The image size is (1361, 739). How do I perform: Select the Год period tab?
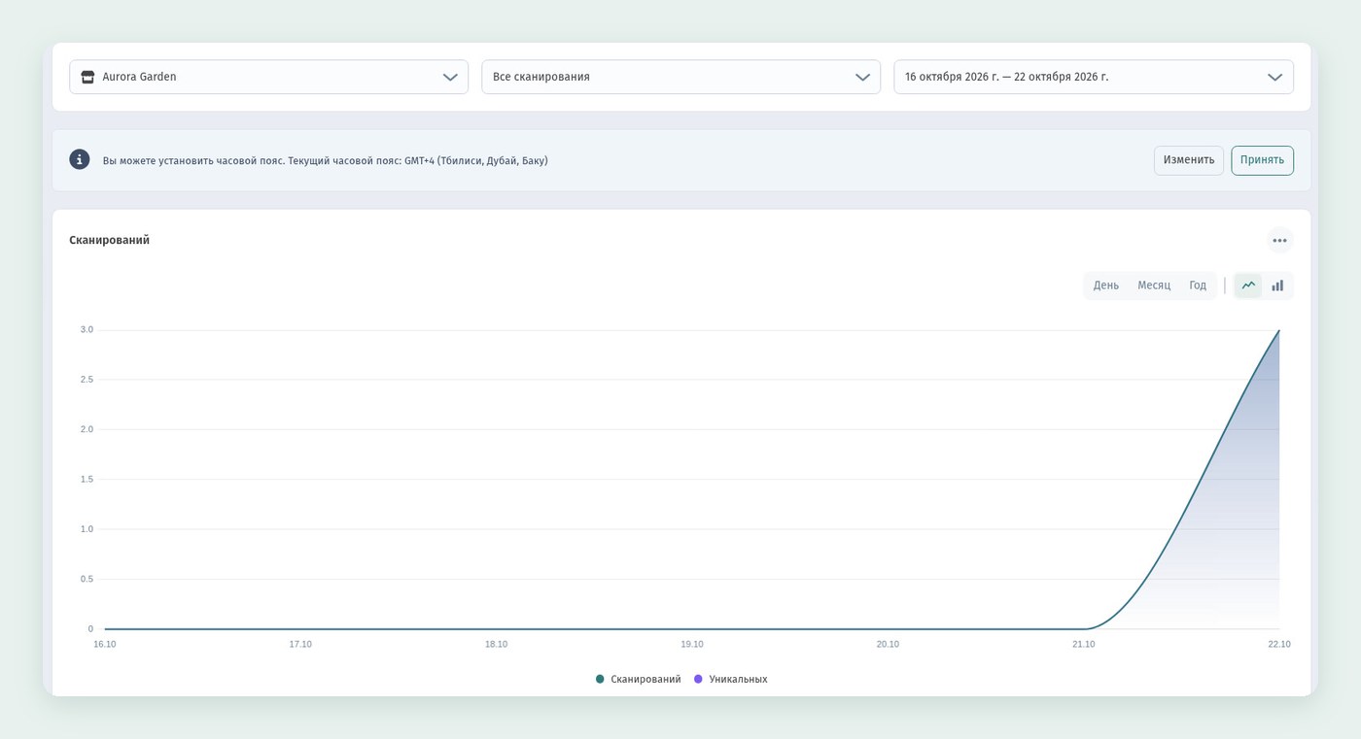click(1198, 286)
